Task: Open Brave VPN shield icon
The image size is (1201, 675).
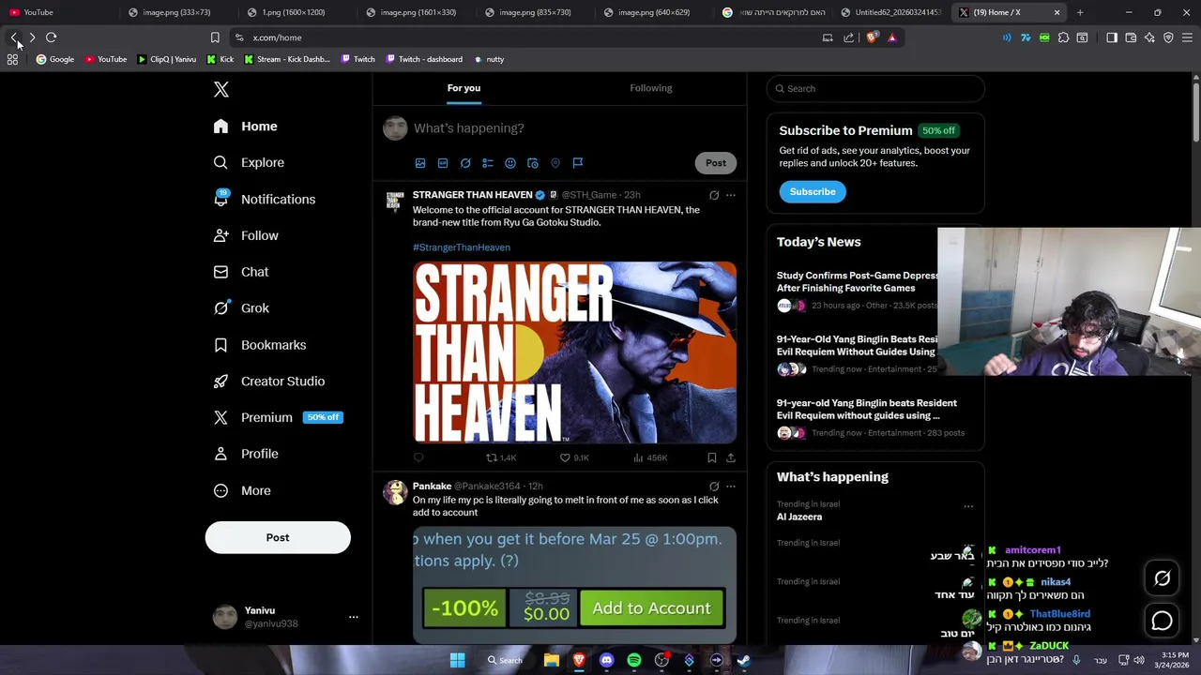Action: pos(1168,37)
